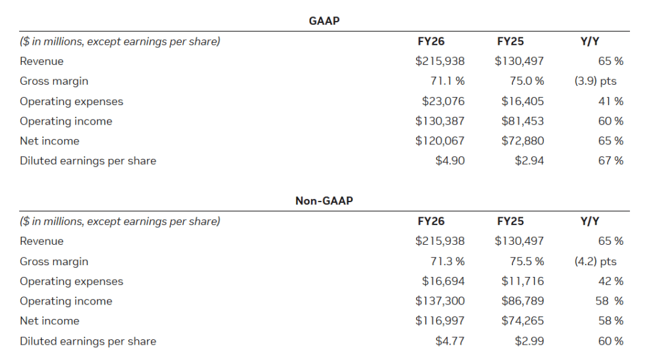Select Non-GAAP diluted EPS $4.77
The image size is (672, 361).
(450, 341)
